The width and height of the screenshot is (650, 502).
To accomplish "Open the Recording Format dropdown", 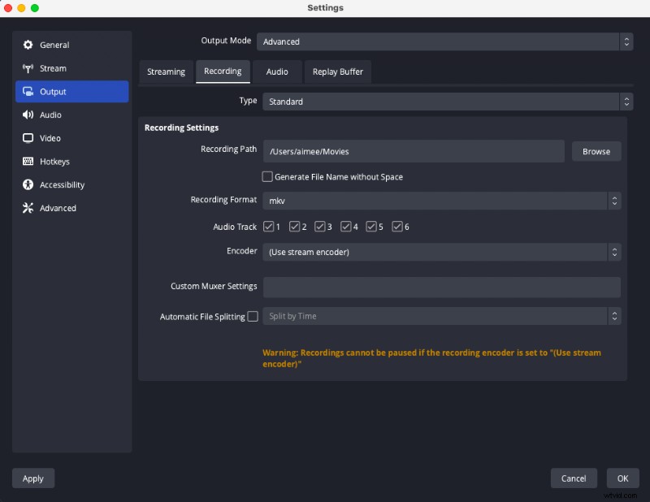I will 443,200.
